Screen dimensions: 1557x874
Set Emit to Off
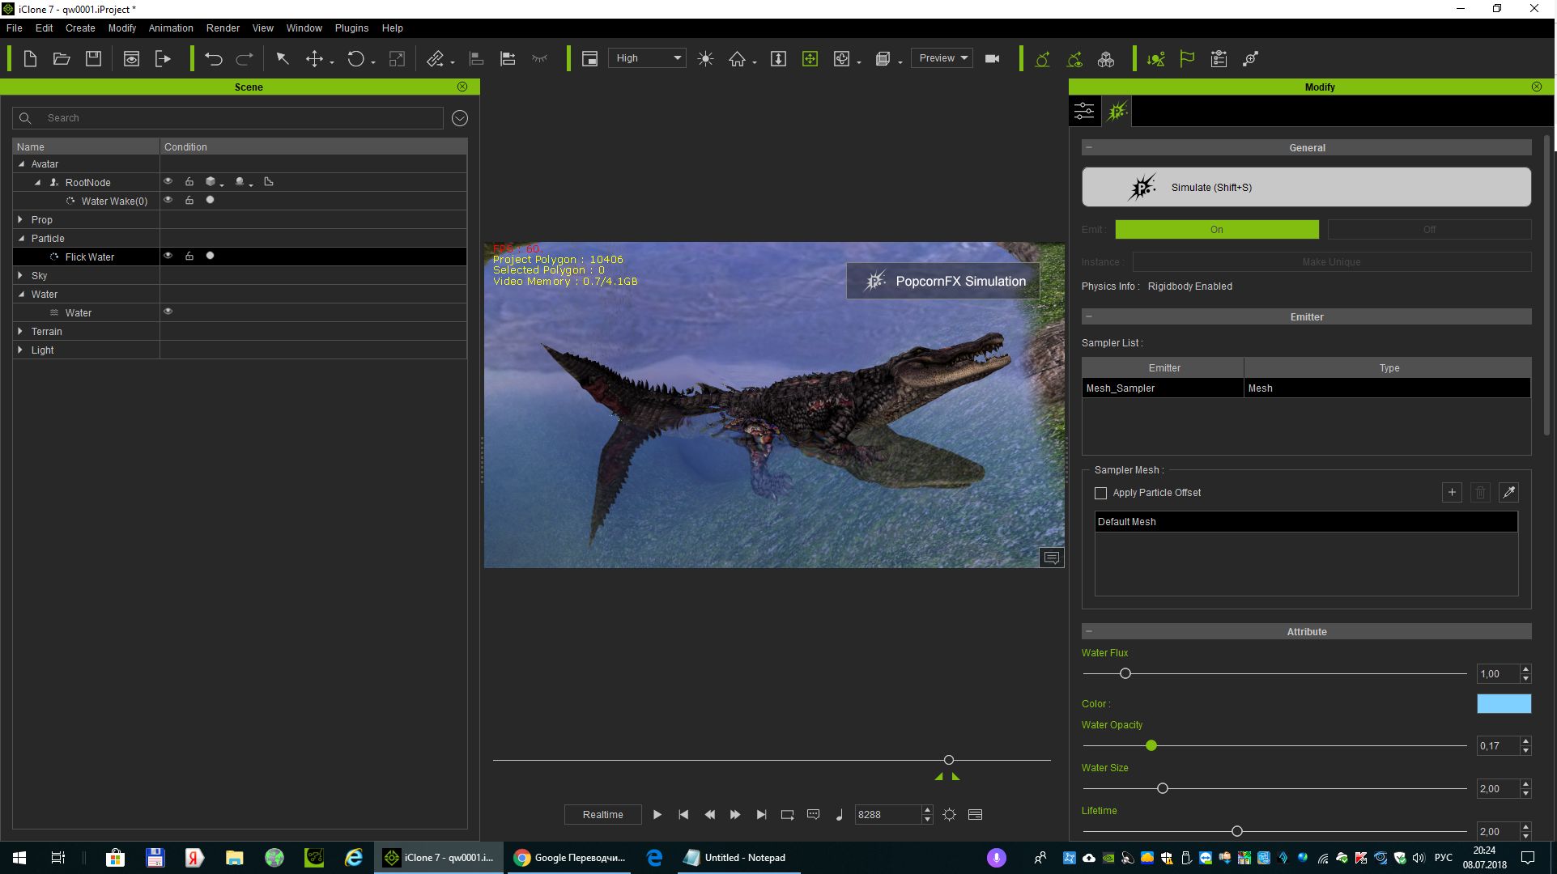(1430, 230)
